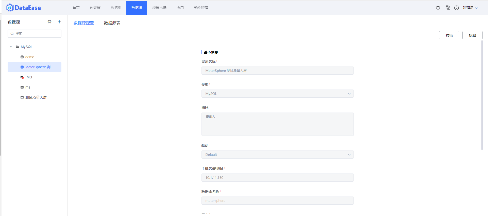The height and width of the screenshot is (216, 488).
Task: Open the 系统管理 menu
Action: pos(201,8)
